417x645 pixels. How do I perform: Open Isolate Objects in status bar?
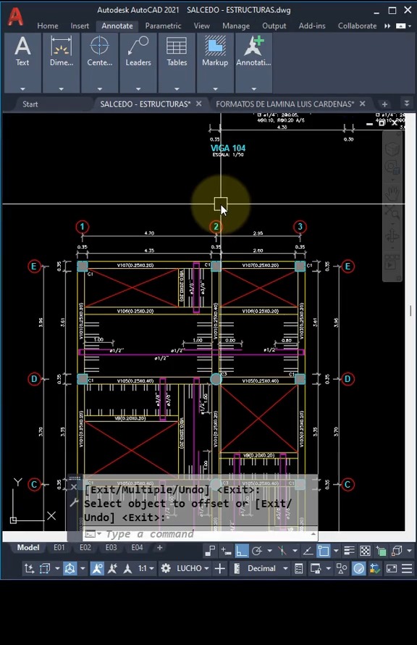click(342, 568)
